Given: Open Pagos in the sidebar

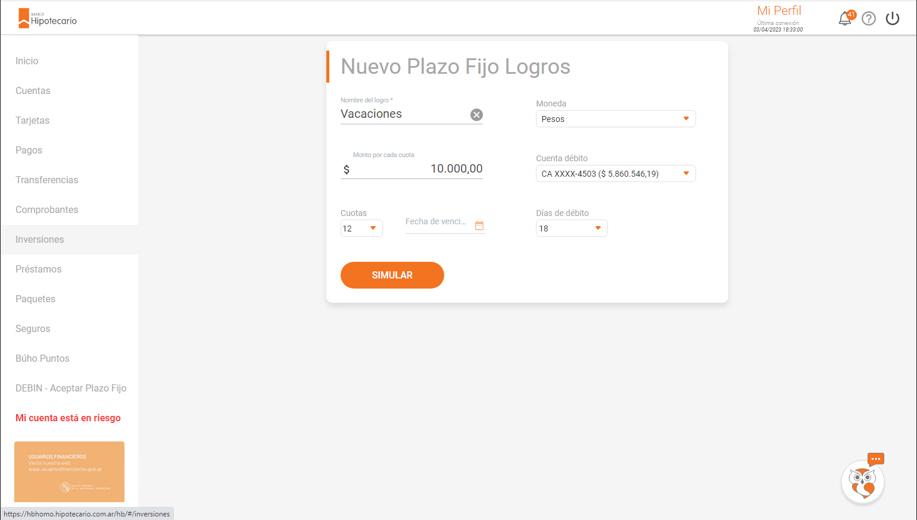Looking at the screenshot, I should (29, 151).
